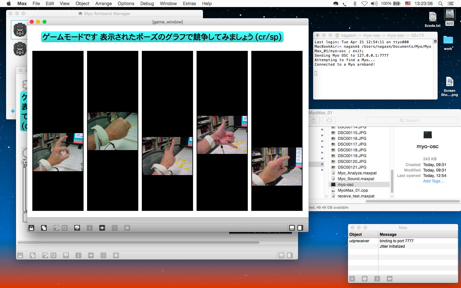
Task: Click presentation icon in the background patcher toolbar
Action: (66, 255)
